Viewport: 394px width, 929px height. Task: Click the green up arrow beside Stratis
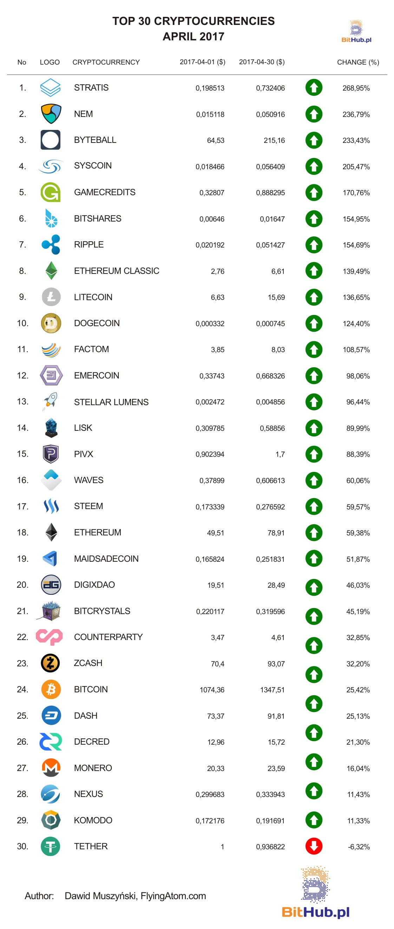tap(314, 88)
